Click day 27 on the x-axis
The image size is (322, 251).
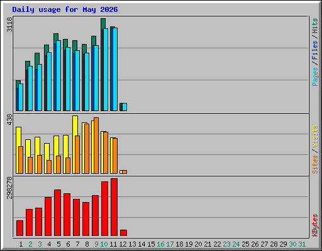point(264,244)
